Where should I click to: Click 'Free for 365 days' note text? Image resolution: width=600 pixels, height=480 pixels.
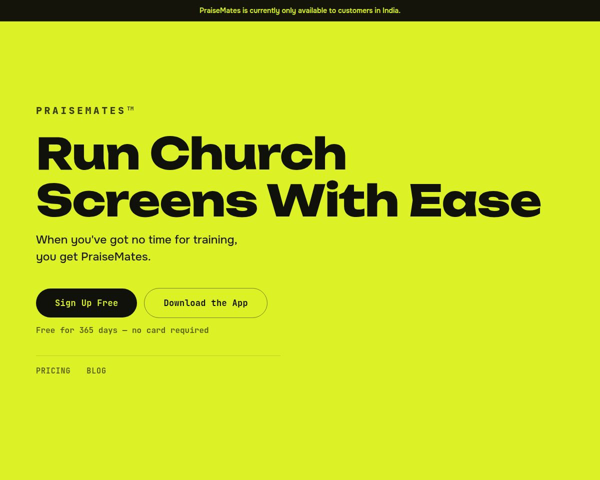[x=76, y=330]
